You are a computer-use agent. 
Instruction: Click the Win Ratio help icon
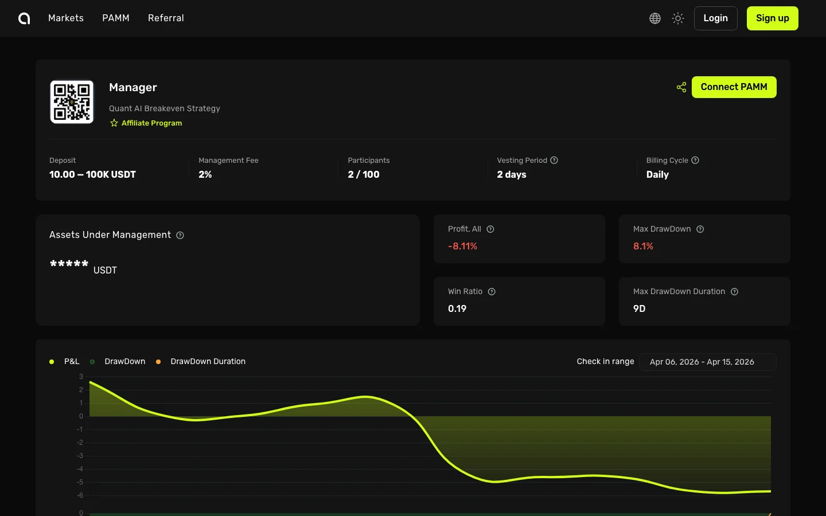(x=492, y=292)
